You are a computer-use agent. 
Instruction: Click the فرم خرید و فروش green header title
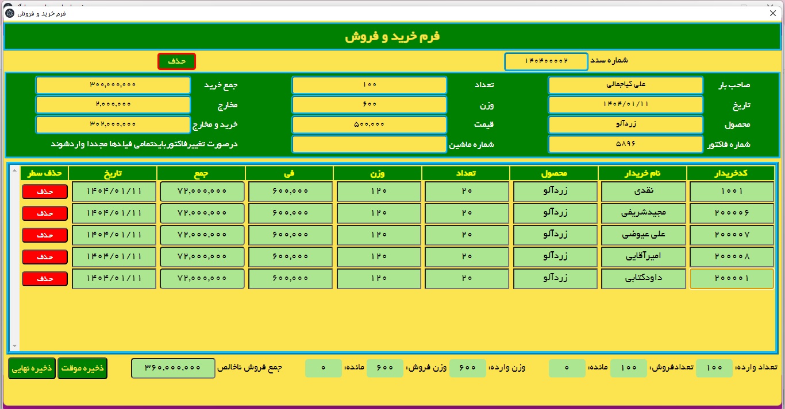tap(392, 36)
